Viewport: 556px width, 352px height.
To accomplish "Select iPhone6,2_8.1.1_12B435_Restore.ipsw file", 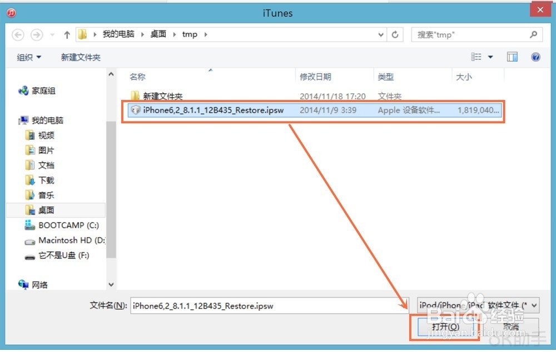I will pos(314,110).
